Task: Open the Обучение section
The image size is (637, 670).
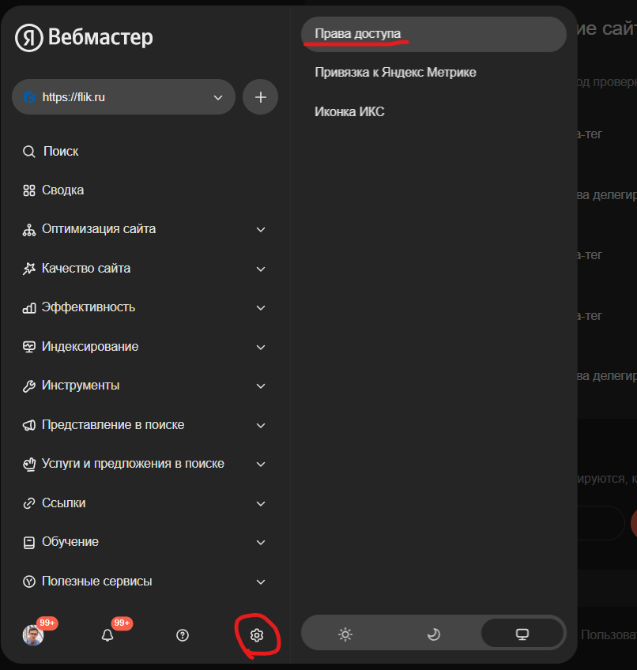Action: coord(70,542)
